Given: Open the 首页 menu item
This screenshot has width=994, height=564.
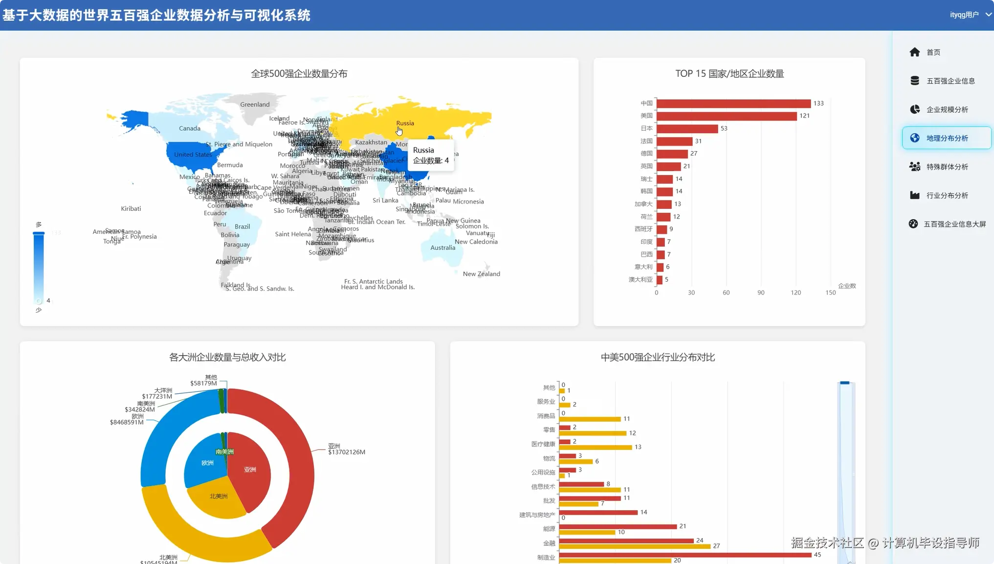Looking at the screenshot, I should tap(933, 52).
